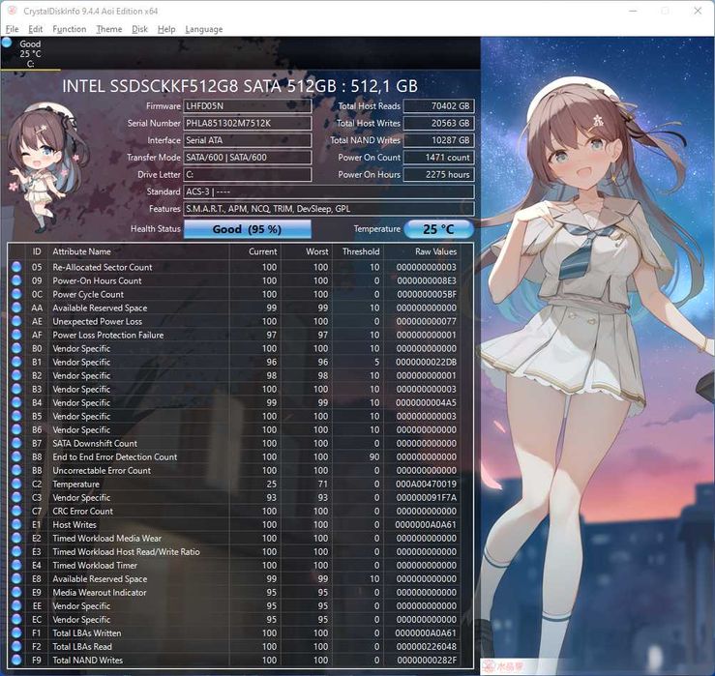Click the 25 °C temperature button
715x676 pixels.
(x=438, y=229)
